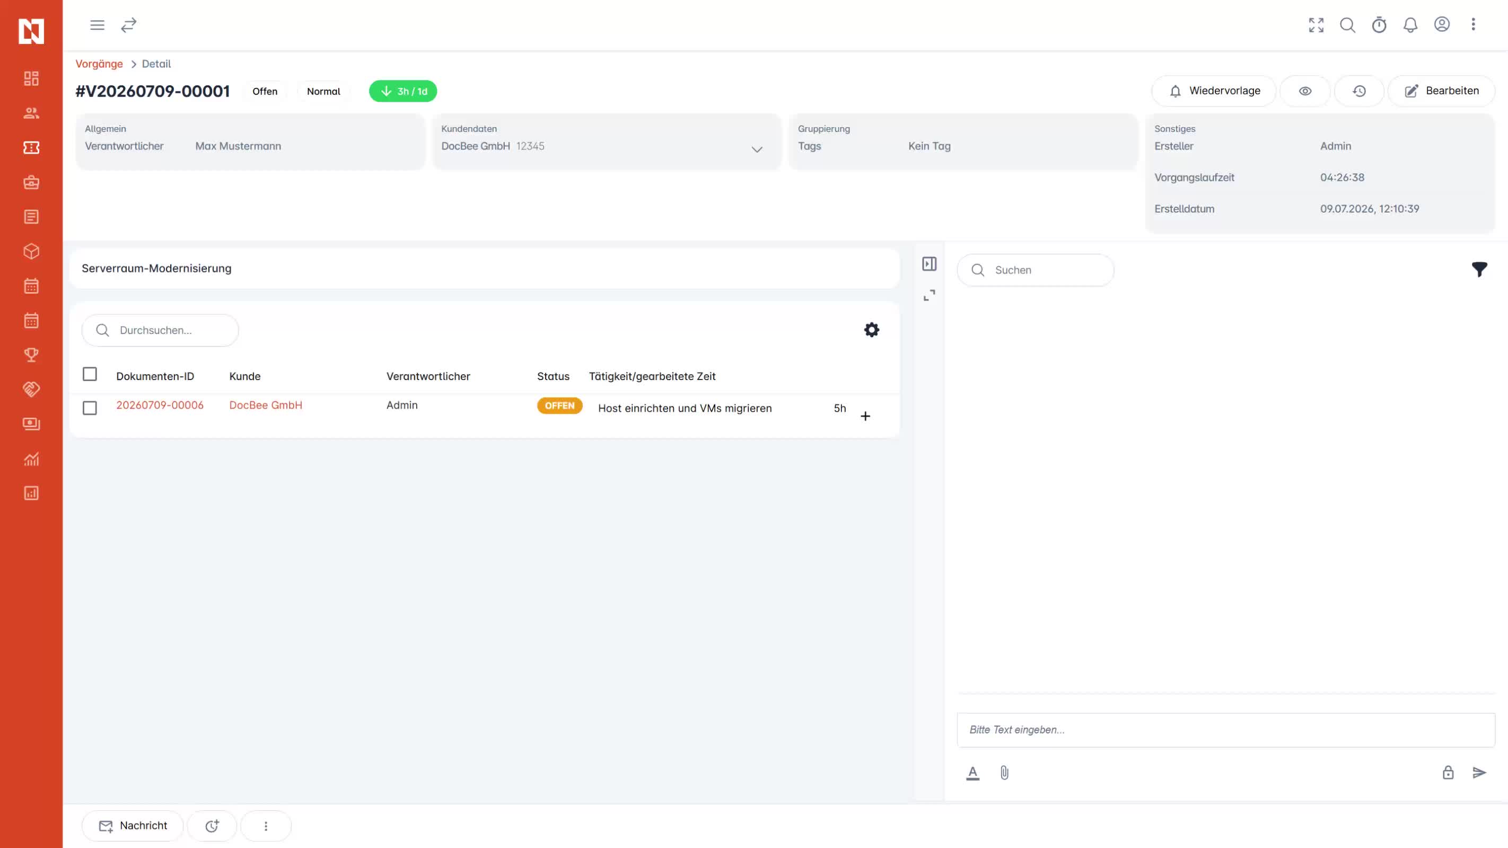Sort by Dokumenten-ID column header
The height and width of the screenshot is (848, 1508).
point(155,376)
